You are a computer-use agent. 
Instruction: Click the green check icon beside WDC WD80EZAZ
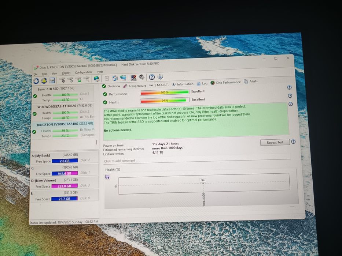(34, 114)
